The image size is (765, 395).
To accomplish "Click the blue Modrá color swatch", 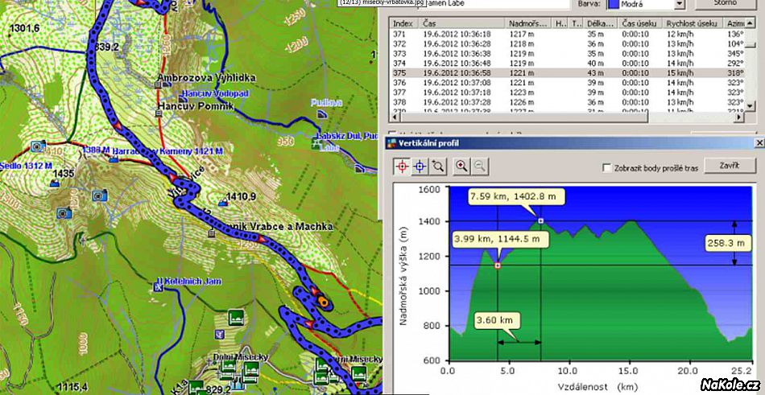I will coord(614,4).
